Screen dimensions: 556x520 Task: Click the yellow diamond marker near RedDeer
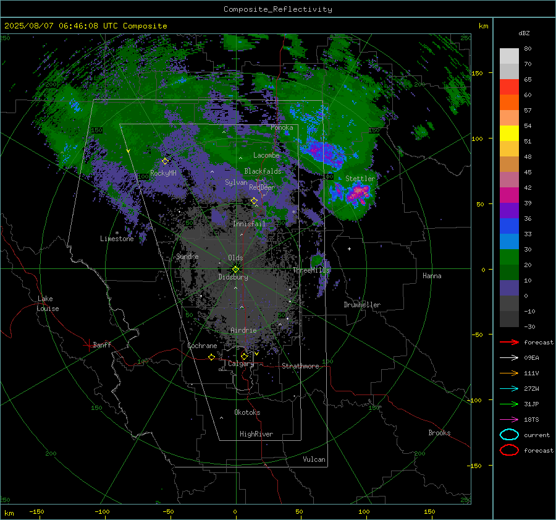[255, 201]
